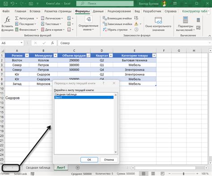Click Зависимые ячейки trace dependents

(118, 24)
